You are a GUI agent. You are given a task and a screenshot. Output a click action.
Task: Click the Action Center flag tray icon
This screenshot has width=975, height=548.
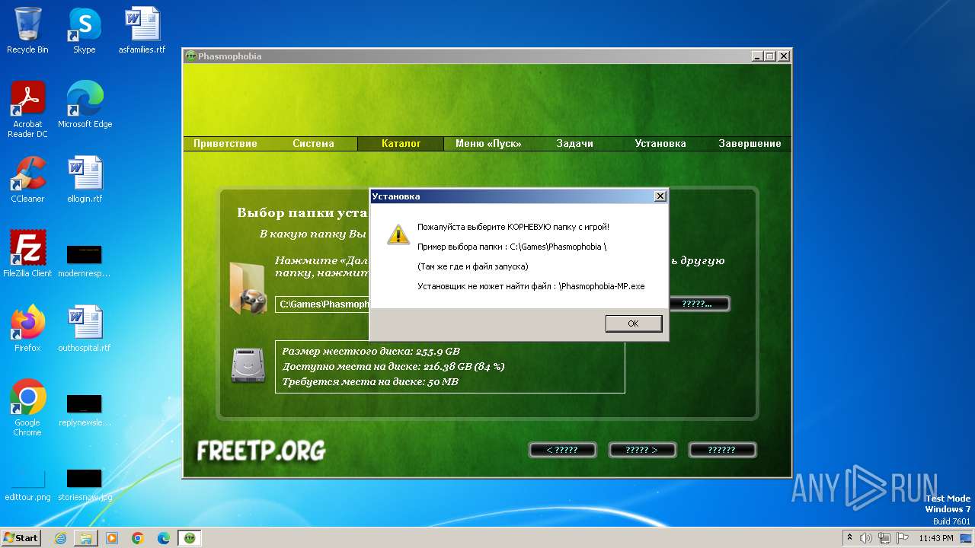coord(903,538)
